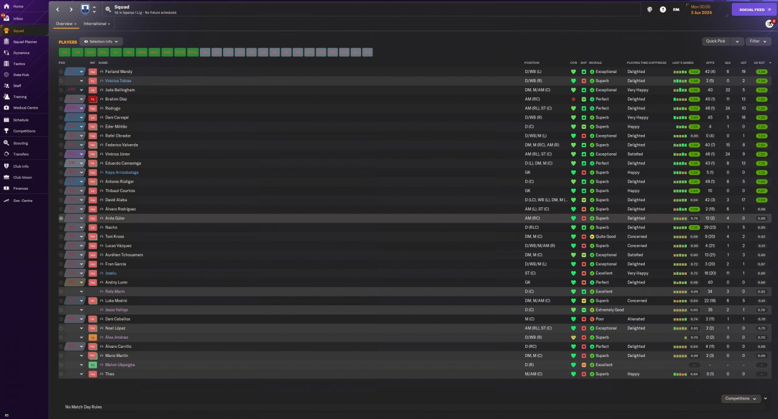Screen dimensions: 778x419
Task: Open position dropdown for Federico Valverde
Action: (x=81, y=145)
